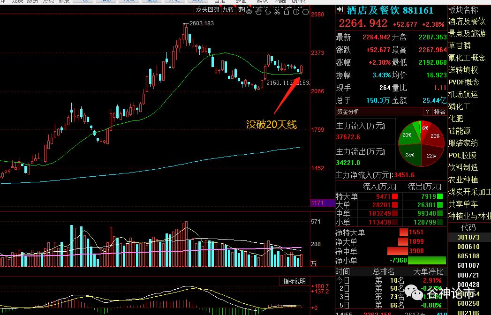This screenshot has height=315, width=491.
Task: Click the 板块名称 column header
Action: (463, 10)
